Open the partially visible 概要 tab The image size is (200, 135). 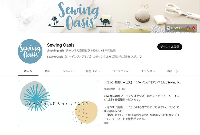(169, 71)
